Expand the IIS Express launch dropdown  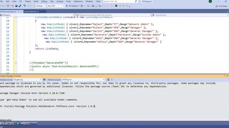pyautogui.click(x=79, y=6)
